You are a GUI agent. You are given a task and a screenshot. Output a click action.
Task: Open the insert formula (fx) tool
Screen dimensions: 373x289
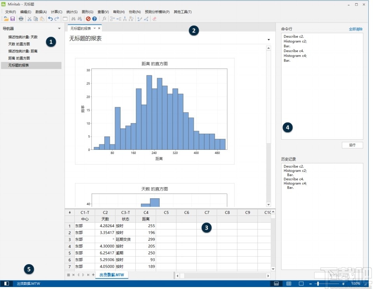point(104,19)
